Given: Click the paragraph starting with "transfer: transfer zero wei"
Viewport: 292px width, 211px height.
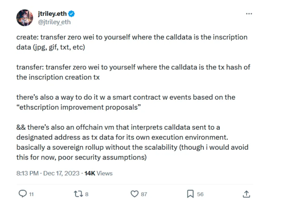Looking at the screenshot, I should coord(133,72).
